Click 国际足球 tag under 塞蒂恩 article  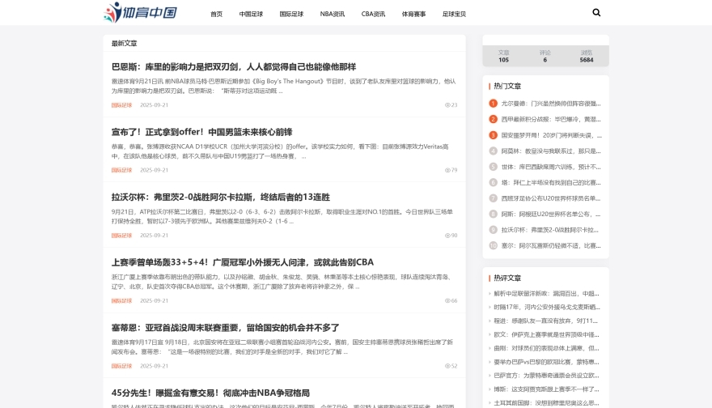click(x=121, y=366)
